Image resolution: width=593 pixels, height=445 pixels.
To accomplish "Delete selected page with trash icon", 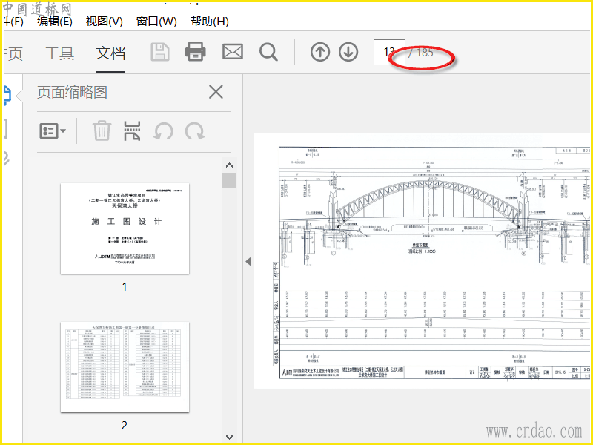I will point(102,131).
